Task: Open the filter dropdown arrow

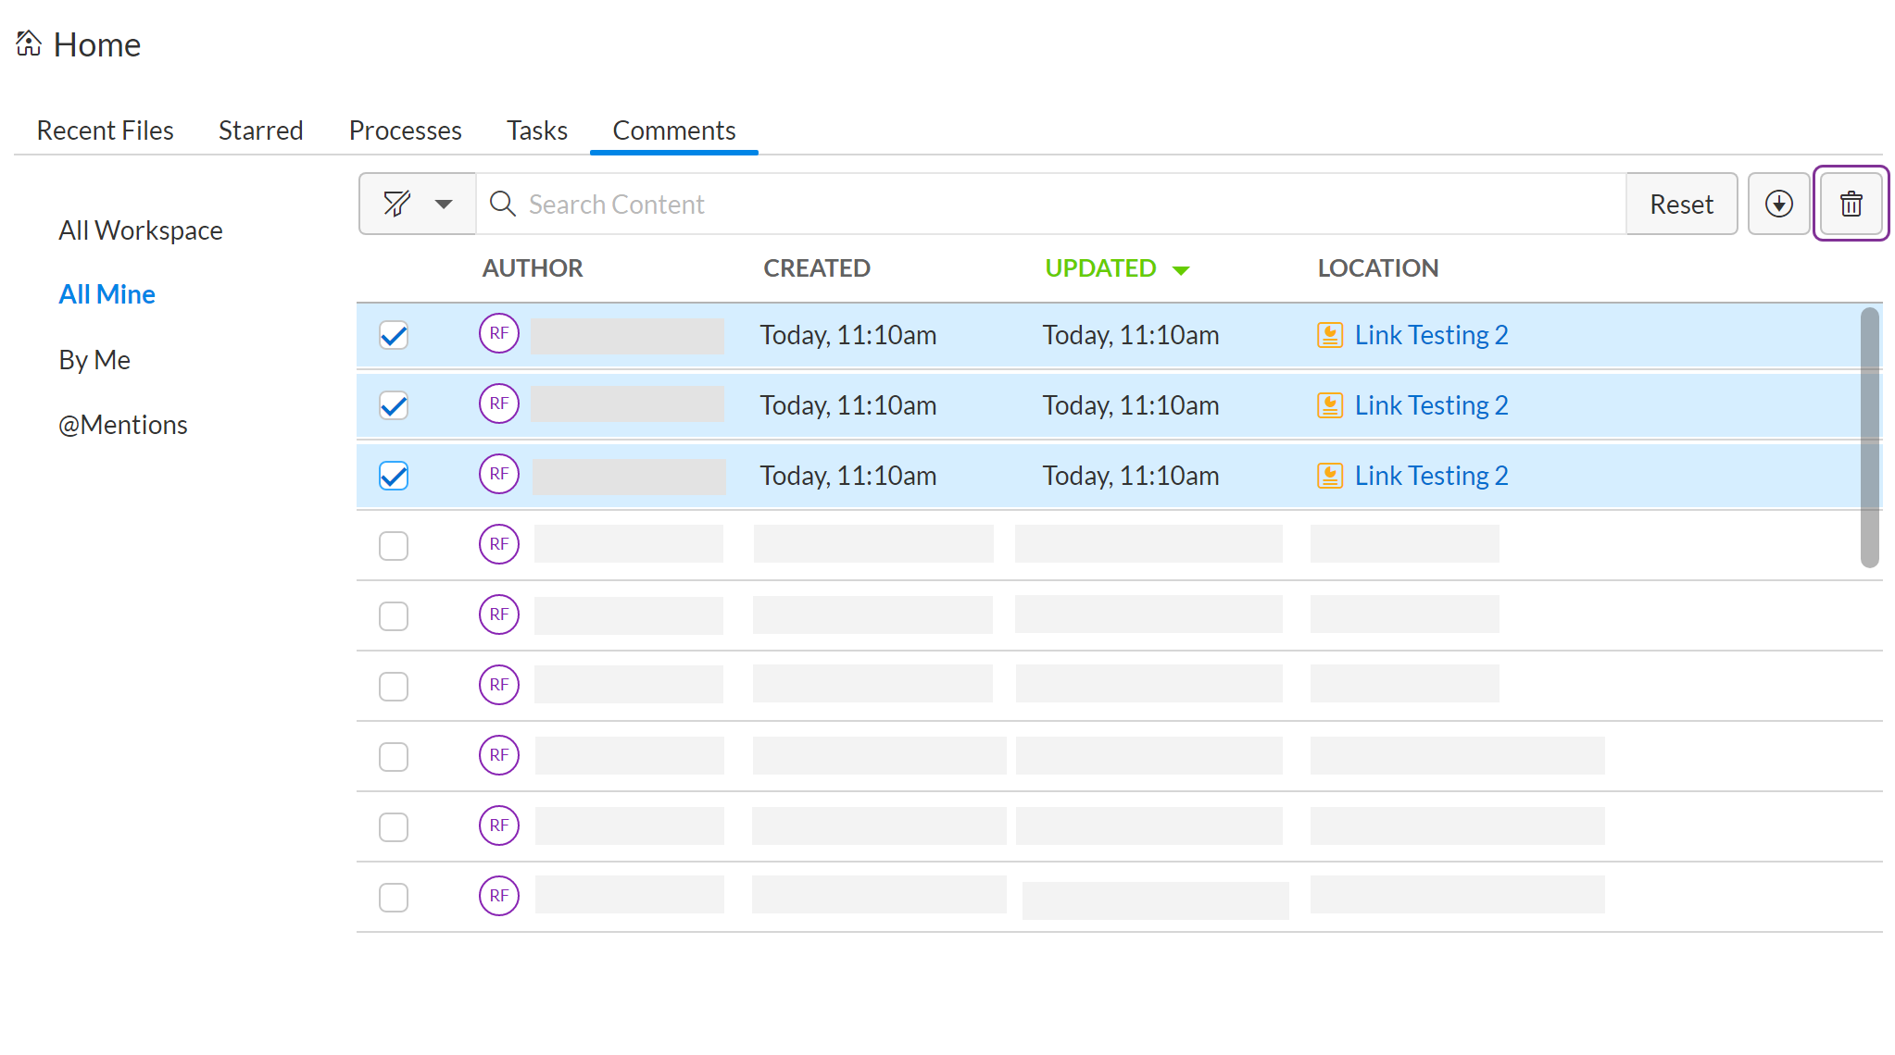Action: coord(444,205)
